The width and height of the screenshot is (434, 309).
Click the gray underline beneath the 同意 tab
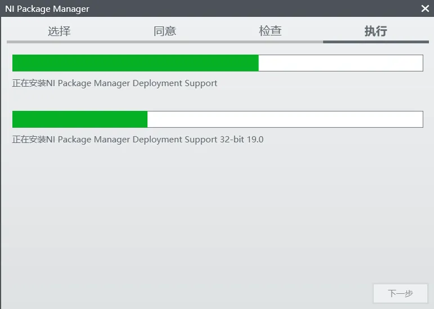tap(165, 42)
